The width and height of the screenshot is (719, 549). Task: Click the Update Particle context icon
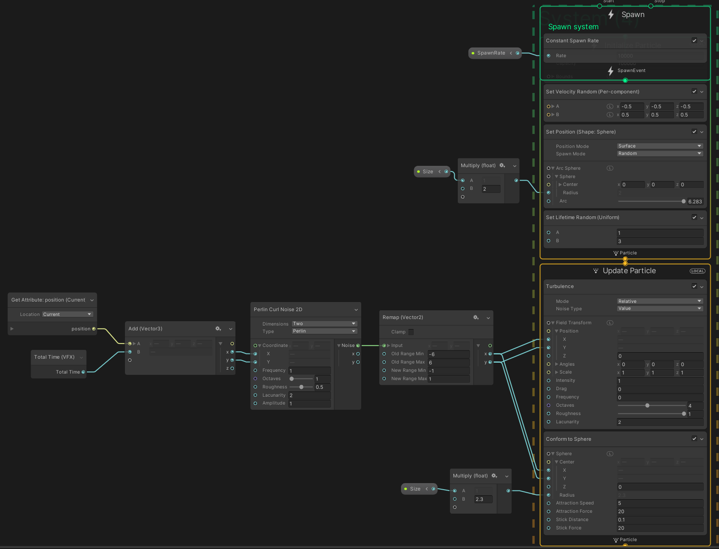[596, 271]
